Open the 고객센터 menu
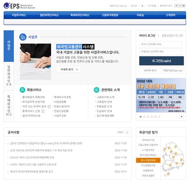The height and width of the screenshot is (183, 188). pyautogui.click(x=171, y=15)
